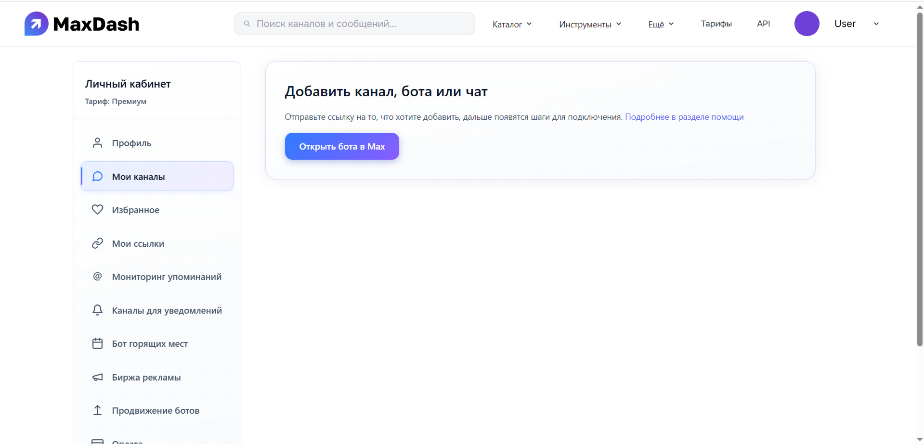Screen dimensions: 924x444
Task: Click Открыть бота в Max button
Action: [x=342, y=146]
